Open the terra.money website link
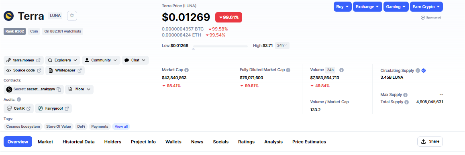This screenshot has height=155, width=465. (x=24, y=60)
